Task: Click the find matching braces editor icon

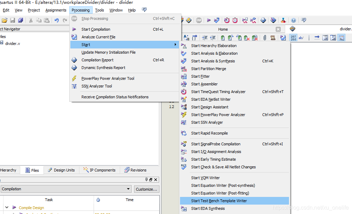Action: pyautogui.click(x=194, y=38)
